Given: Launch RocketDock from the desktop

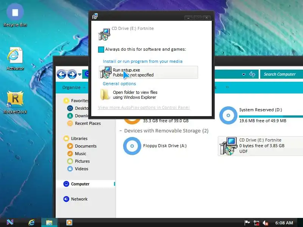Looking at the screenshot, I should (x=15, y=102).
